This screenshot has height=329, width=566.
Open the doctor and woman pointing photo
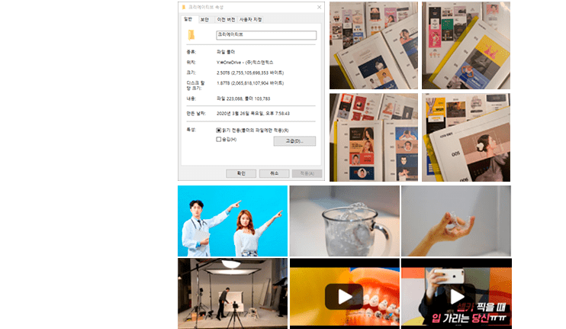pyautogui.click(x=233, y=221)
